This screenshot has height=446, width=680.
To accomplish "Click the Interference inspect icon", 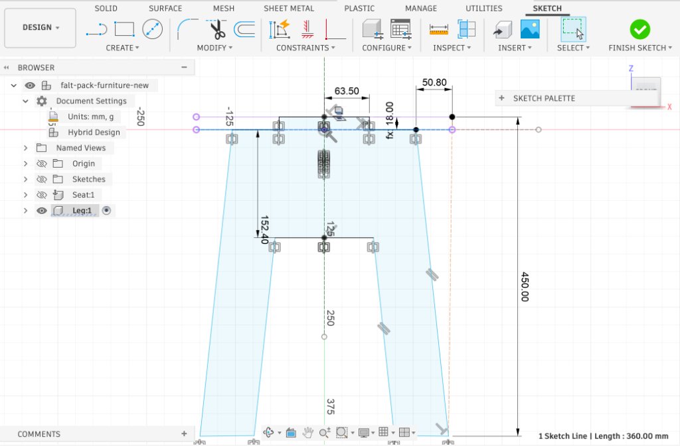I will coord(467,29).
